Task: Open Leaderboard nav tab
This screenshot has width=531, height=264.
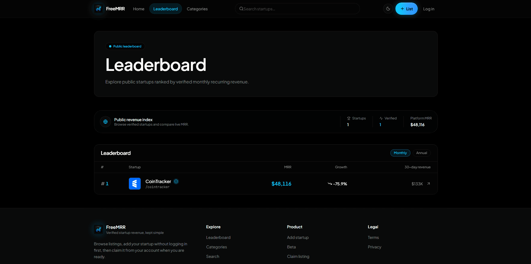Action: (x=165, y=9)
